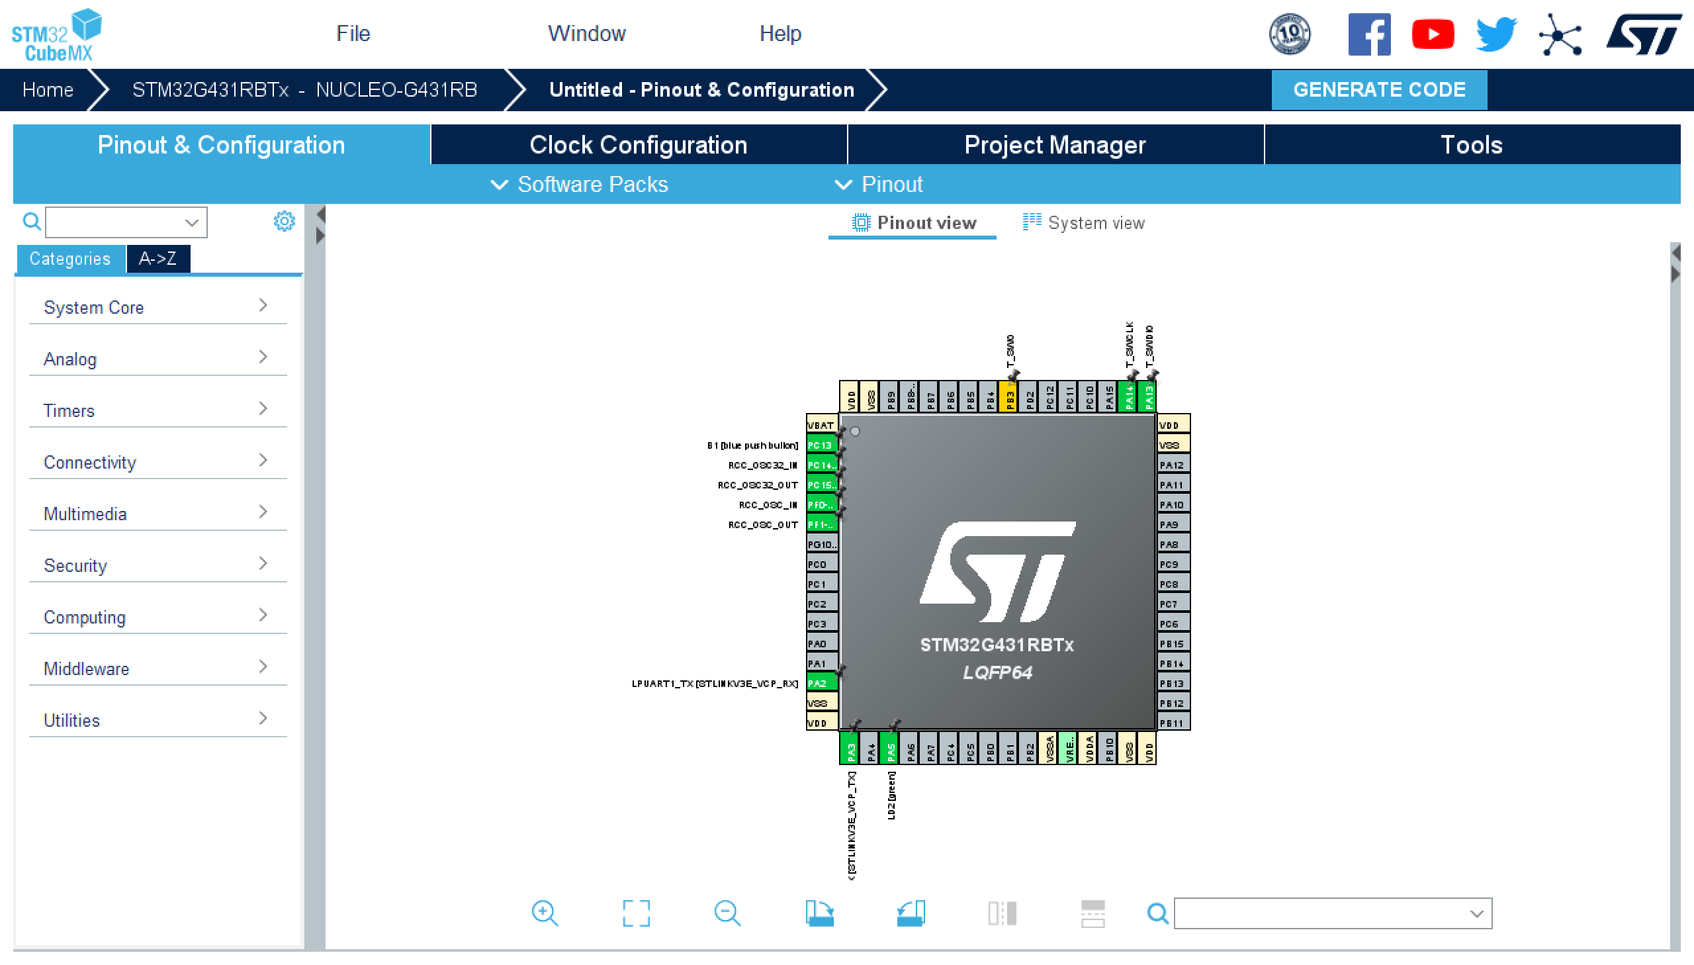Select the green PA2 pin
This screenshot has height=965, width=1694.
pyautogui.click(x=822, y=682)
